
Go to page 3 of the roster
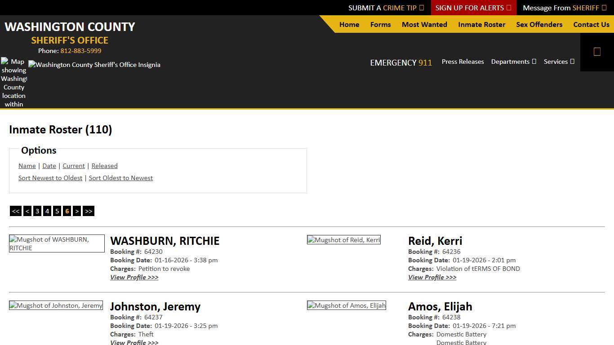[37, 211]
